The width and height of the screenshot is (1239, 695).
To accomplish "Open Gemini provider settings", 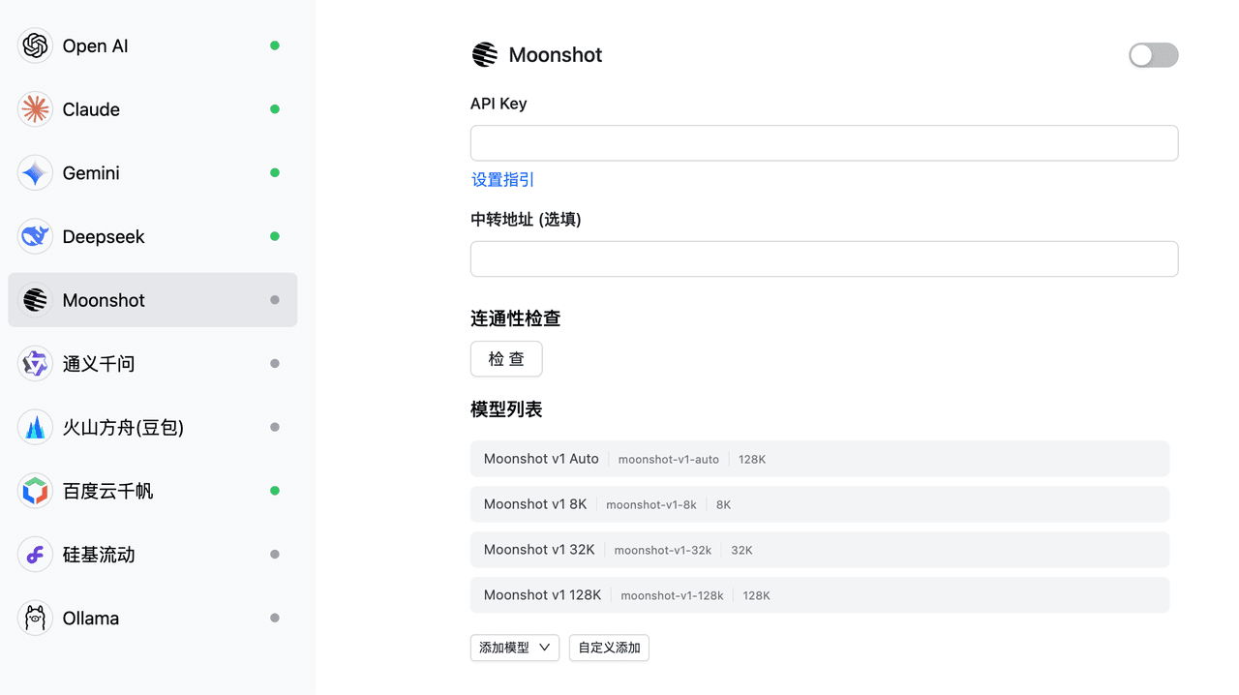I will pos(153,173).
